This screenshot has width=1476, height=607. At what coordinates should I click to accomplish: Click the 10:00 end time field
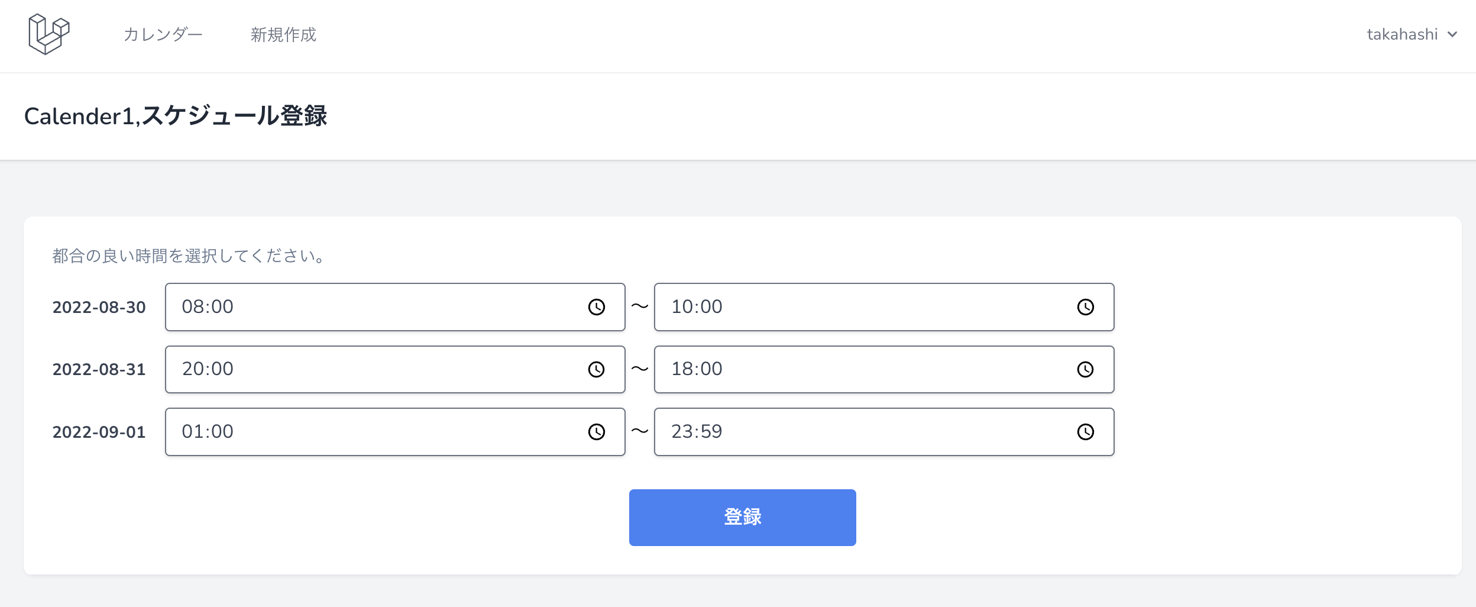tap(828, 306)
